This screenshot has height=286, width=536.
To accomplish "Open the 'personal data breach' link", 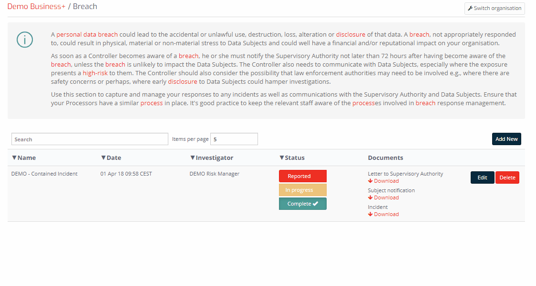I will (87, 34).
